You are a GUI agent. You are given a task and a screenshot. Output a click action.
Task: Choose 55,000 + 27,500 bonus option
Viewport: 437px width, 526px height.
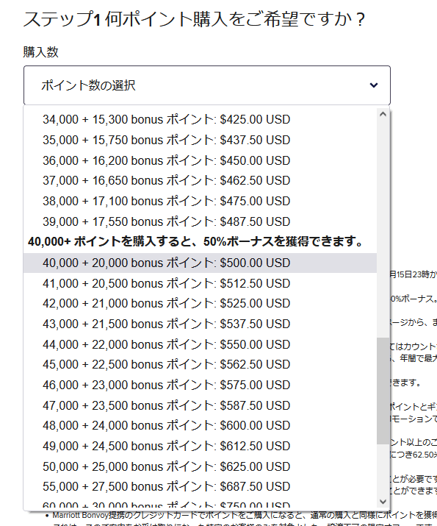[200, 486]
